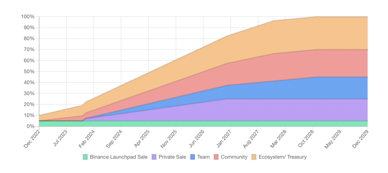Click the 50% y-axis label
388x173 pixels.
point(29,72)
